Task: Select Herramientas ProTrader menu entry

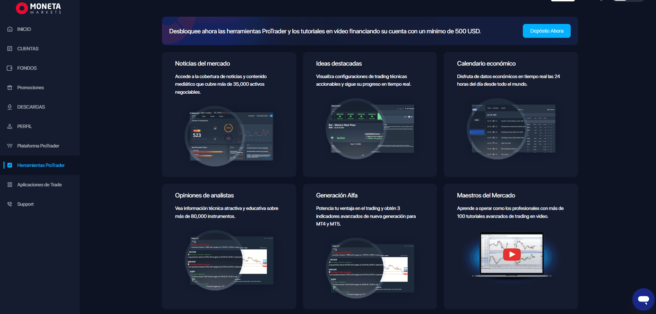Action: [x=41, y=165]
